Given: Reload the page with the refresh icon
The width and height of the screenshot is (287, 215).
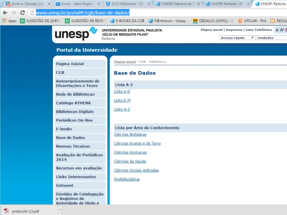Looking at the screenshot, I should pos(23,13).
